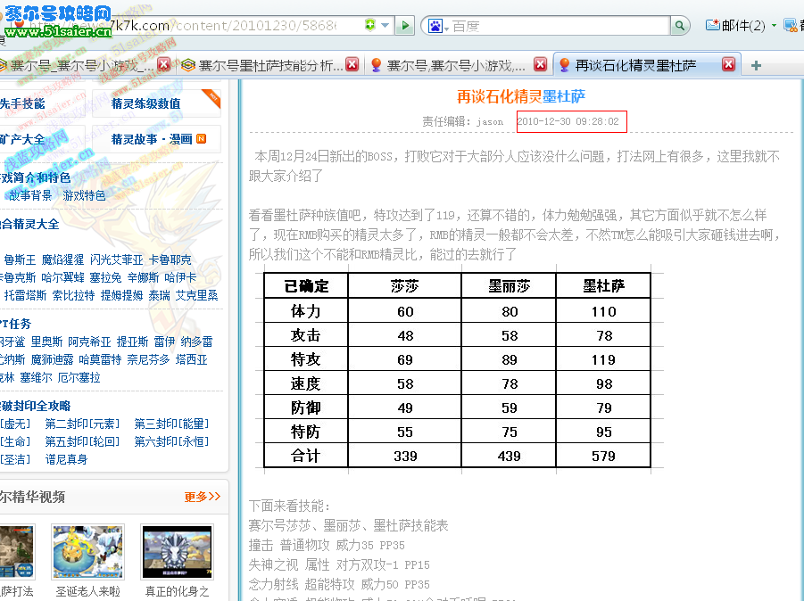Image resolution: width=804 pixels, height=601 pixels.
Task: Open the 第三封印[能量] guide link
Action: 171,424
